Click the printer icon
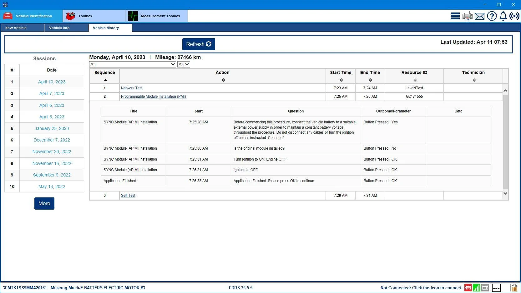The image size is (521, 293). click(x=467, y=16)
